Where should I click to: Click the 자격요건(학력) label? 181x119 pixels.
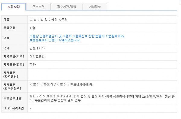pyautogui.click(x=14, y=56)
